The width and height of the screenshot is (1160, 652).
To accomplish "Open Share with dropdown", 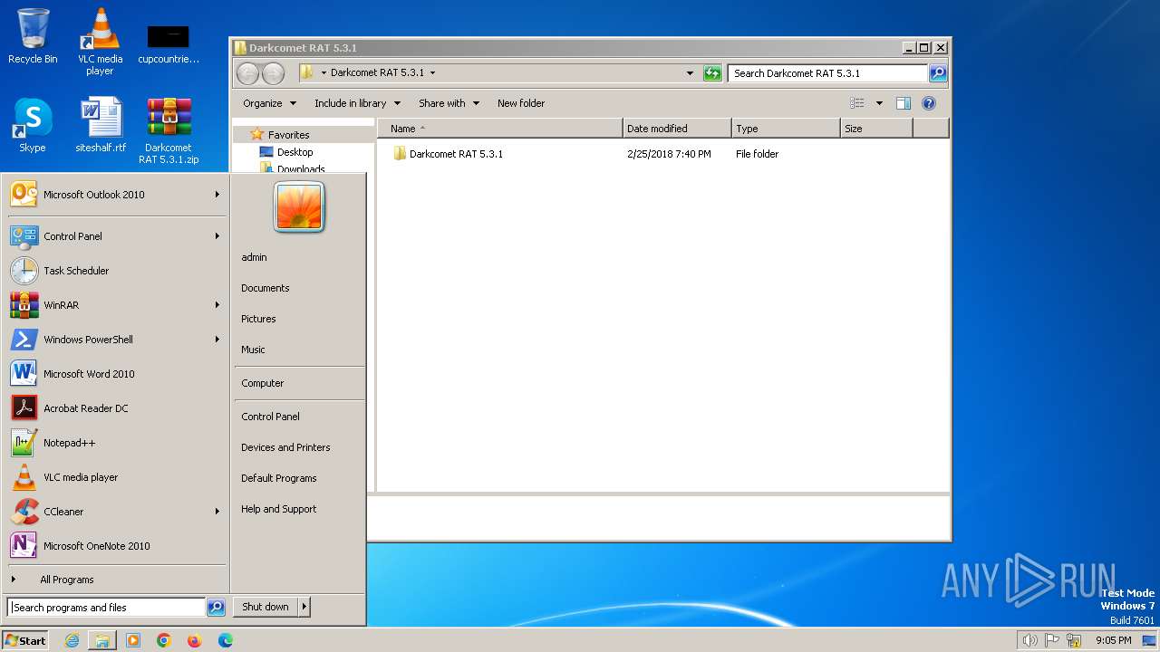I will 449,103.
